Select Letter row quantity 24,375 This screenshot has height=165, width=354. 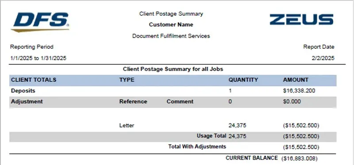(x=237, y=126)
